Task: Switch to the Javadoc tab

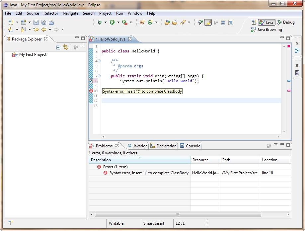Action: [x=137, y=146]
